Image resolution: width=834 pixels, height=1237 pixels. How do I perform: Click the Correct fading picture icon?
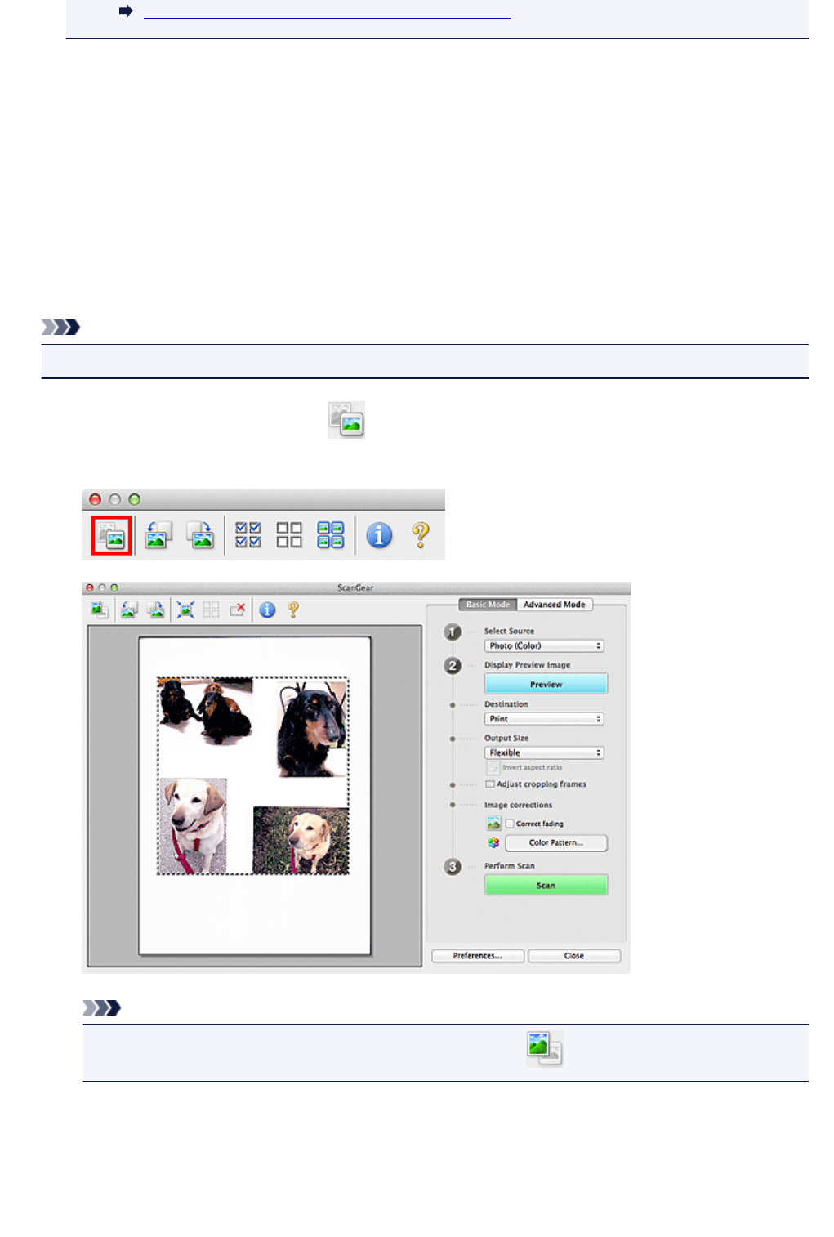[493, 824]
